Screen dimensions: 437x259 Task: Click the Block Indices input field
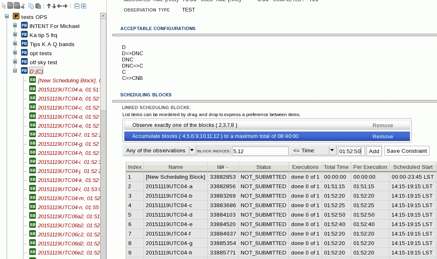tap(260, 151)
